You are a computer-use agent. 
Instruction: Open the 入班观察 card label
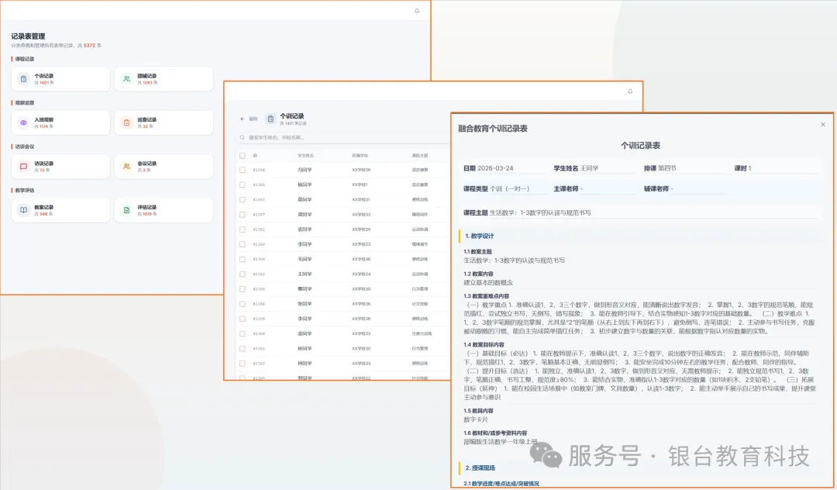(43, 119)
